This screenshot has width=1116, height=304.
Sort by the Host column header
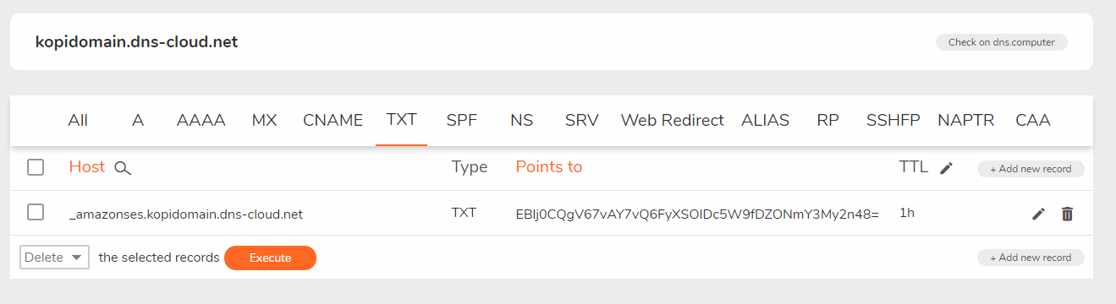(87, 166)
